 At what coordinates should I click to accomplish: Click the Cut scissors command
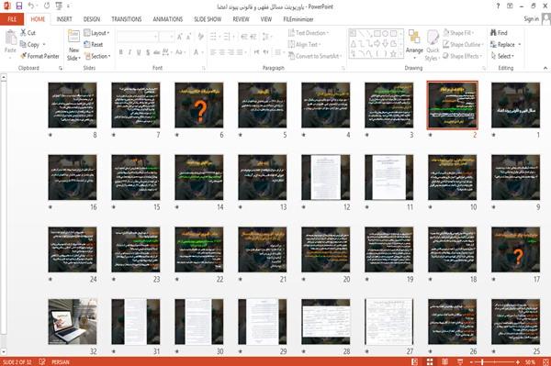28,33
